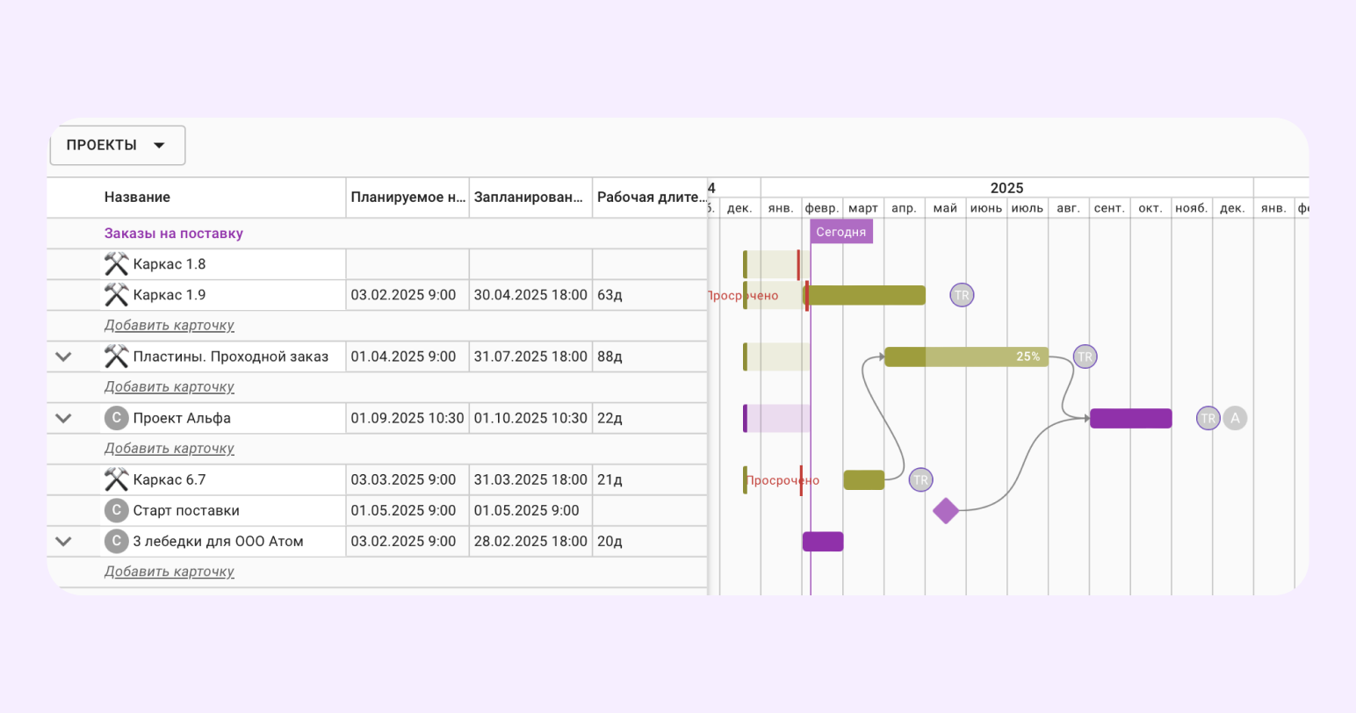Image resolution: width=1356 pixels, height=713 pixels.
Task: Select the purple Проект Альфа Gantt bar
Action: (1130, 418)
